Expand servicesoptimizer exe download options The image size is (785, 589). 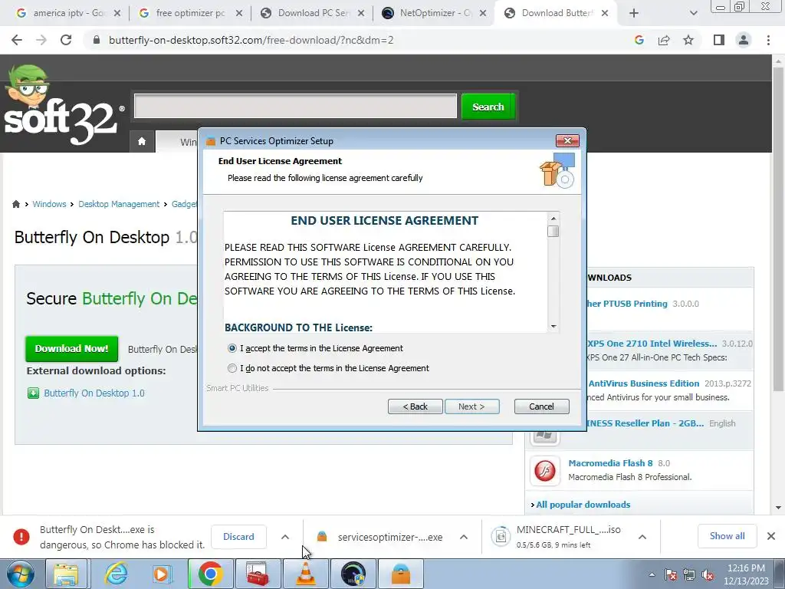point(464,536)
